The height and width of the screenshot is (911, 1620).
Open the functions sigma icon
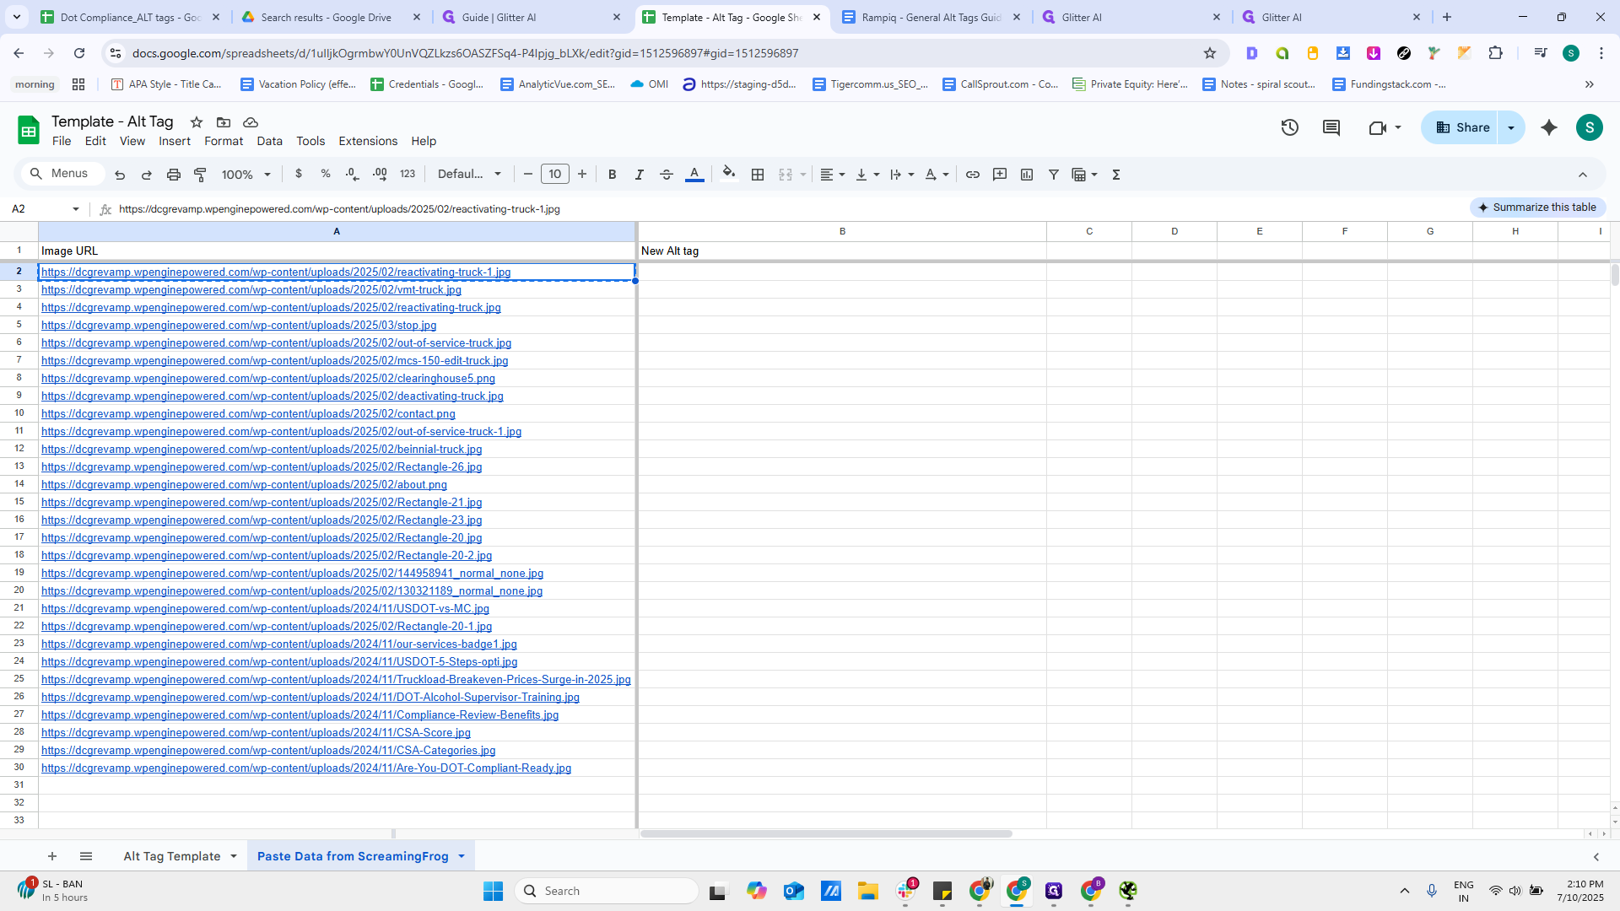[x=1116, y=175]
